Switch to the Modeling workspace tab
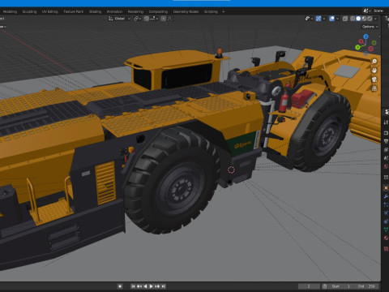 10,11
